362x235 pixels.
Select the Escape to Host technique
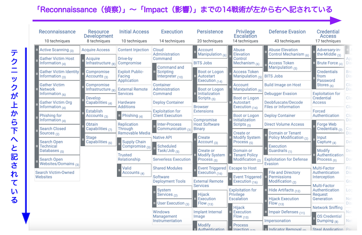point(243,168)
